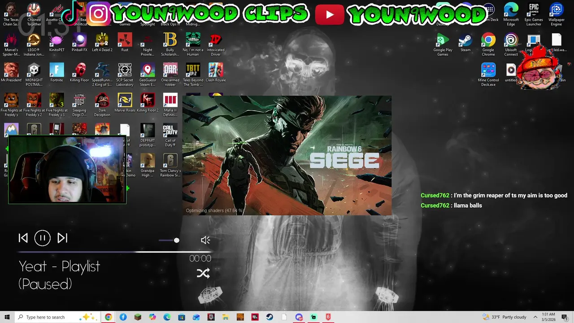Open Steam from the taskbar

pos(270,317)
